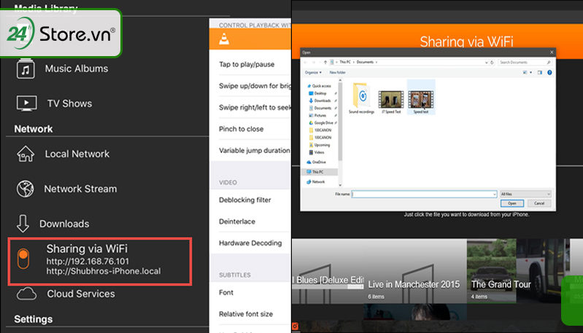Open the Organize dropdown menu
583x333 pixels.
(x=313, y=72)
